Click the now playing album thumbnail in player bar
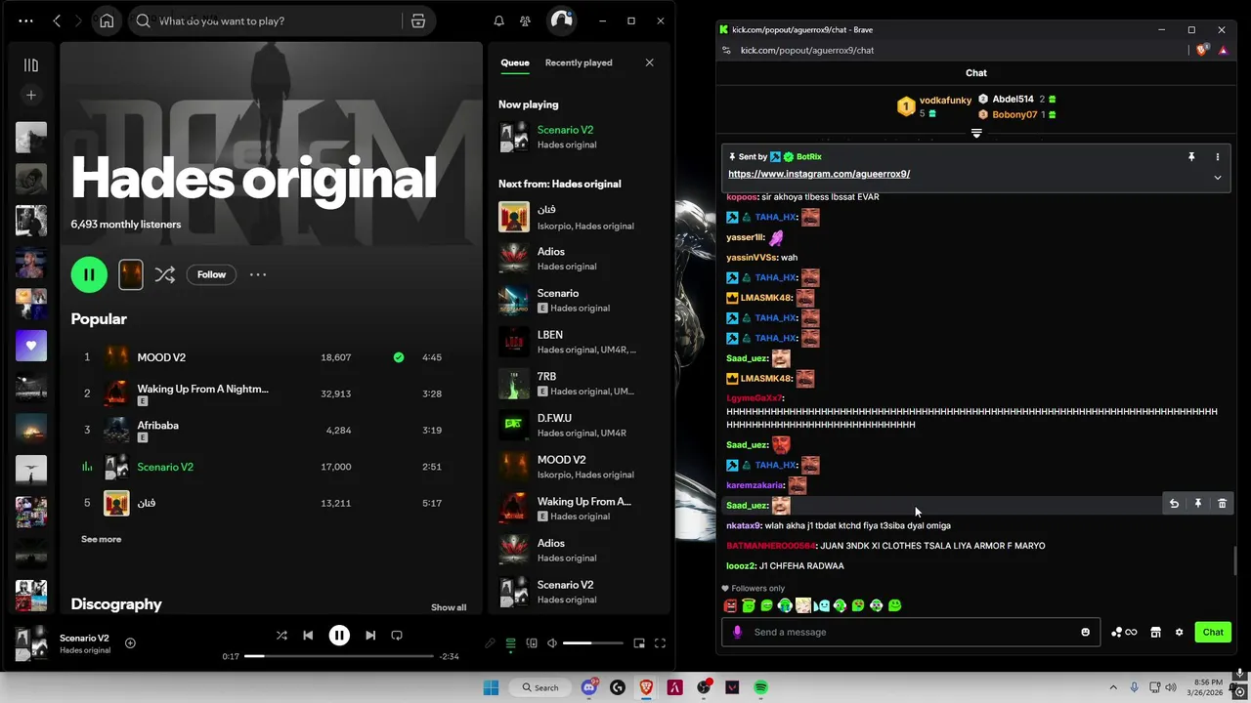1251x703 pixels. [31, 643]
